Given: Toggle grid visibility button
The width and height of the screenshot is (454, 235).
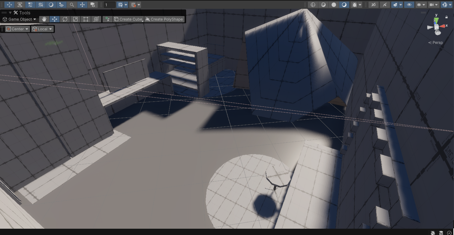Looking at the screenshot, I should click(120, 5).
